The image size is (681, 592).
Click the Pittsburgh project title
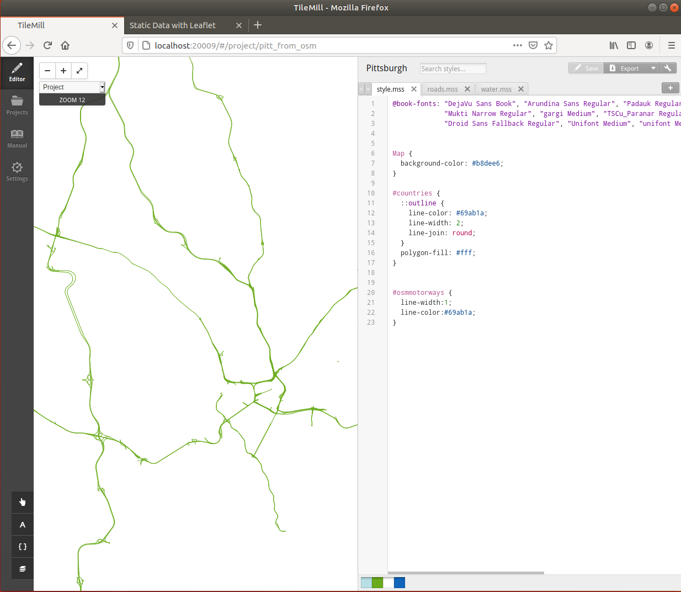point(387,68)
